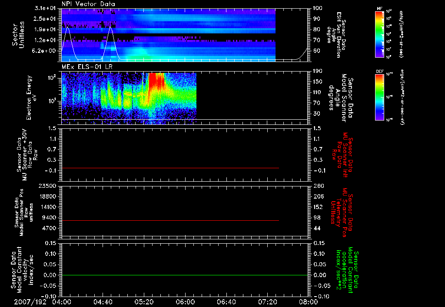The width and height of the screenshot is (445, 307).
Task: Click the Model Scanner Pos Raw unitless label
Action: coord(23,212)
